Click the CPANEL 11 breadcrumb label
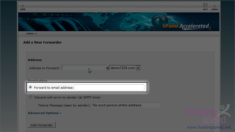Screen dimensions: 235x132 tap(31, 34)
